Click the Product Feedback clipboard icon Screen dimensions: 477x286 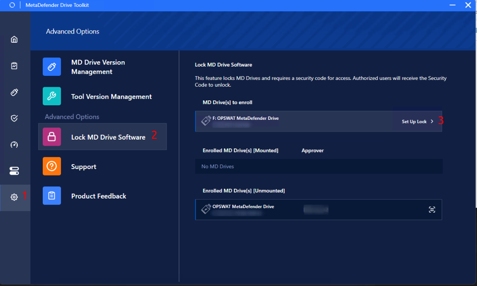pos(52,196)
